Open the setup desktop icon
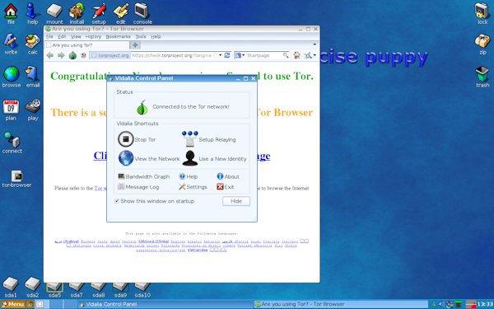This screenshot has width=494, height=309. pyautogui.click(x=99, y=13)
